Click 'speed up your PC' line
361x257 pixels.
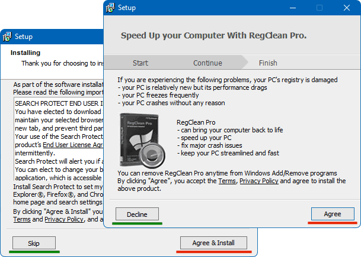point(204,138)
